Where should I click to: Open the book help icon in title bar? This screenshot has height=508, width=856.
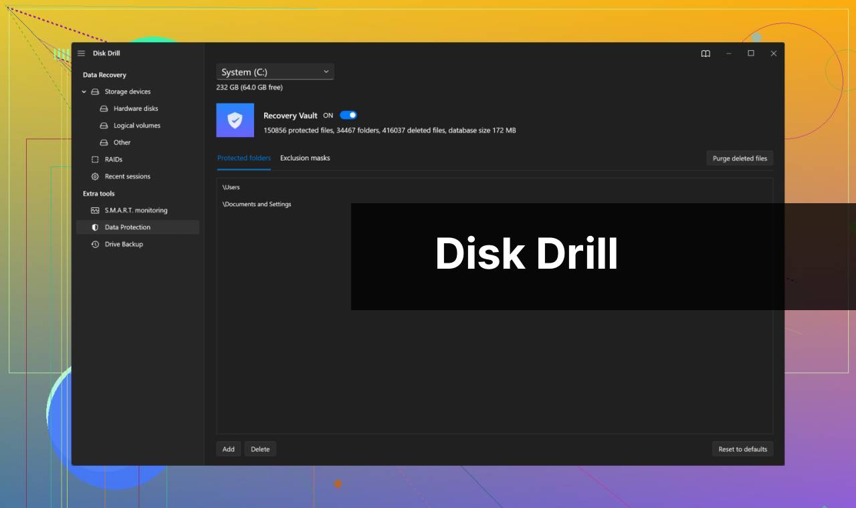pyautogui.click(x=706, y=53)
